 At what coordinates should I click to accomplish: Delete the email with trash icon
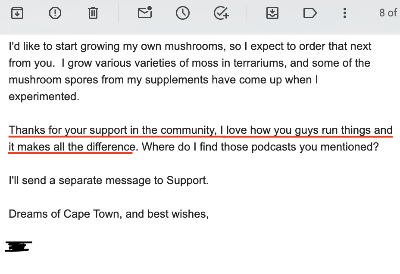[x=93, y=13]
